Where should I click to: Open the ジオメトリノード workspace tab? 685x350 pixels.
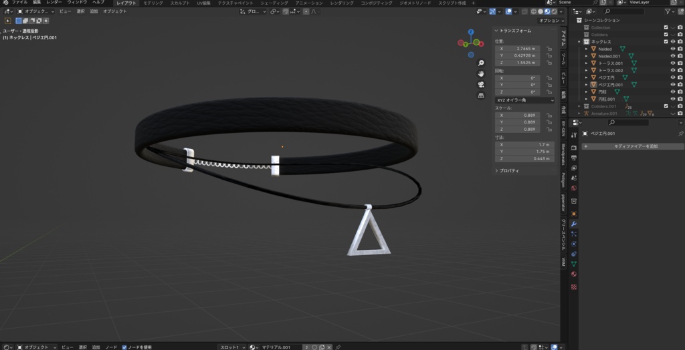[415, 3]
